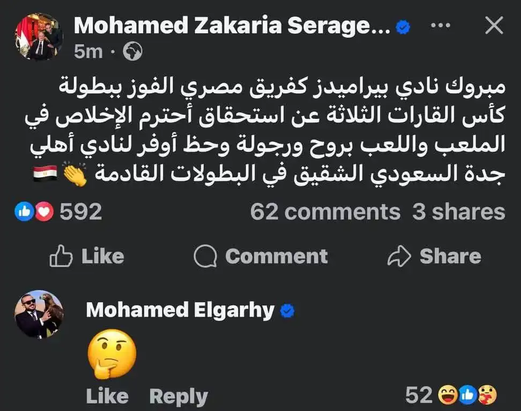Click verified badge next to Mohamed Elgarhy

pyautogui.click(x=287, y=311)
